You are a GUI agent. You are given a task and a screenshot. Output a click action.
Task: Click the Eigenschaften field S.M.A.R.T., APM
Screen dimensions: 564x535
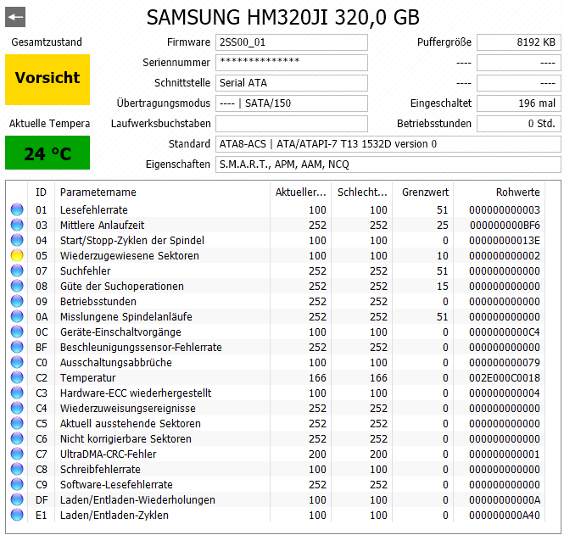(x=388, y=164)
